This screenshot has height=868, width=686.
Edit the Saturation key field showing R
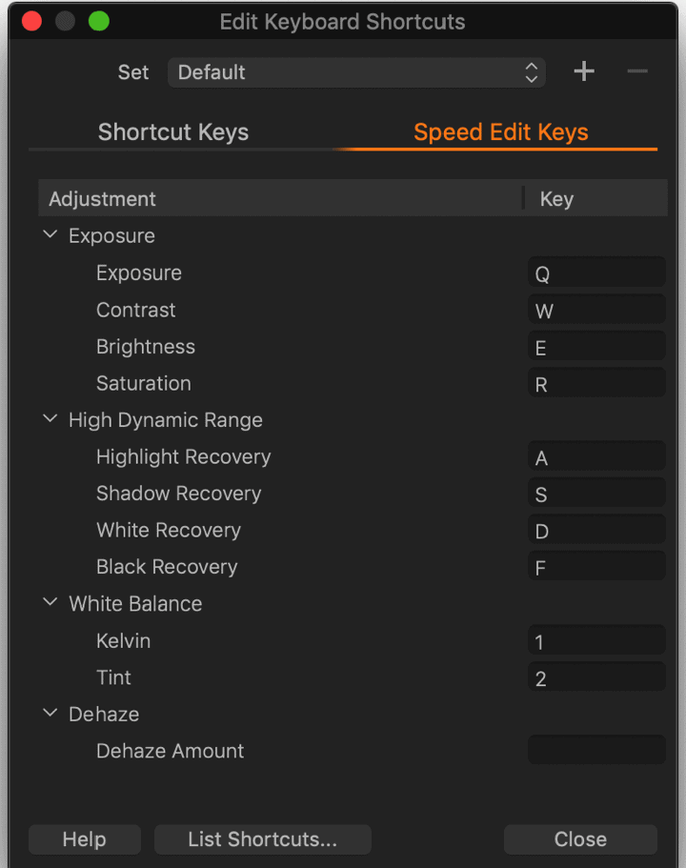[596, 383]
